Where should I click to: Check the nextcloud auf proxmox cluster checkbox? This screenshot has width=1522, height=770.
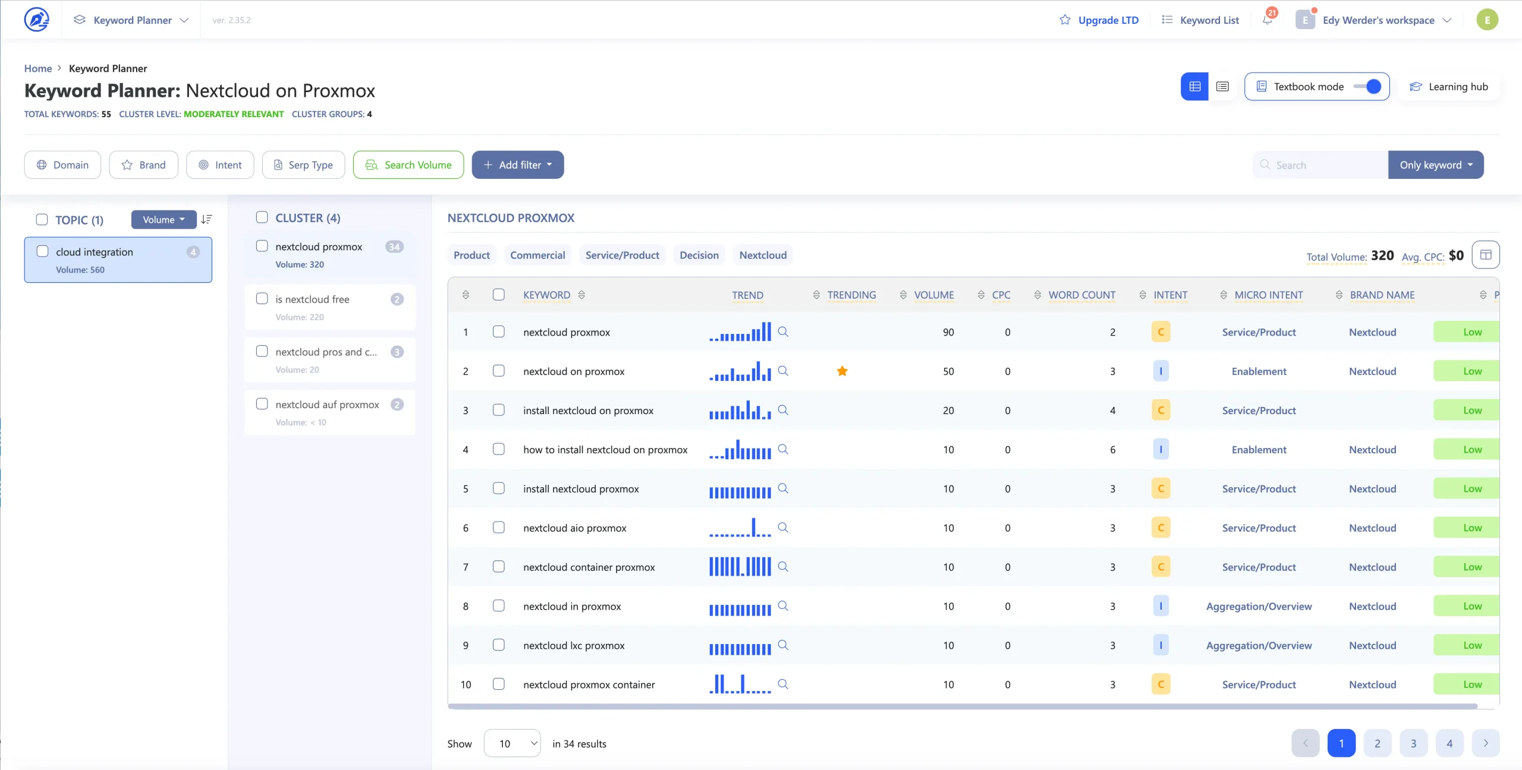point(262,403)
